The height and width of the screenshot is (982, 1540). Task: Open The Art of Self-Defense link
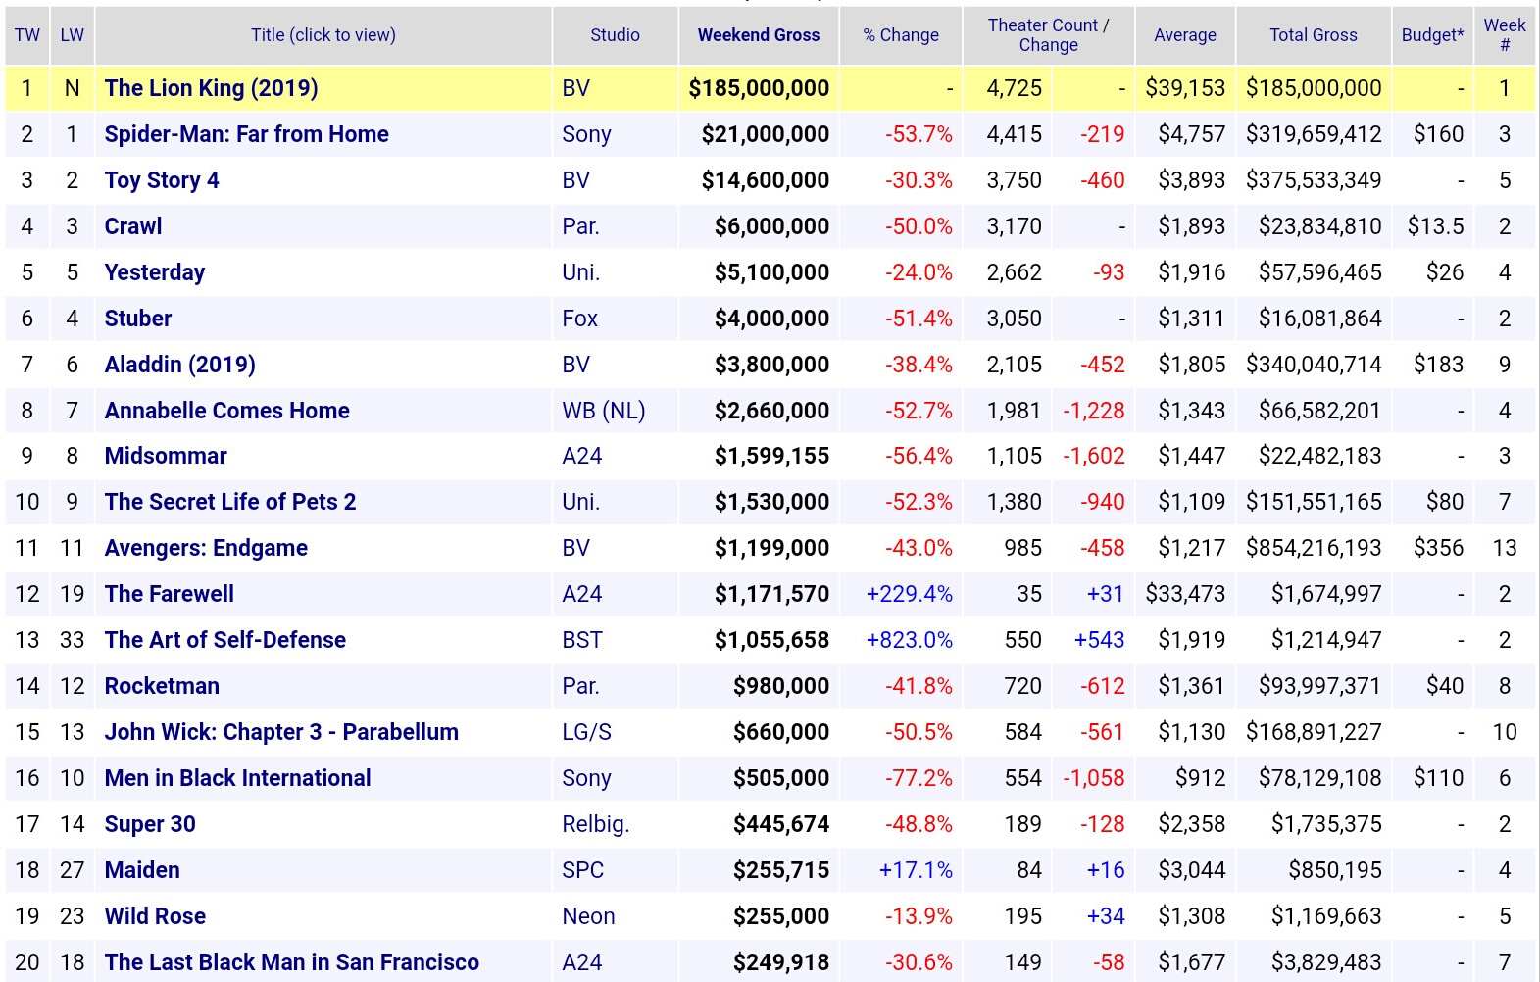coord(224,640)
